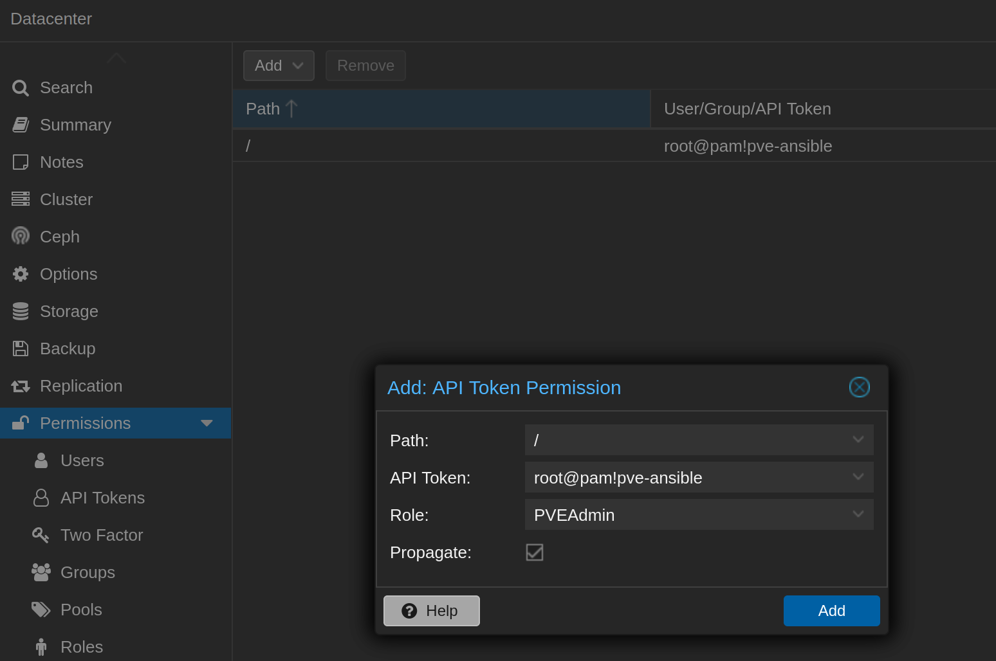The height and width of the screenshot is (661, 996).
Task: Open the Options menu item
Action: coord(69,274)
